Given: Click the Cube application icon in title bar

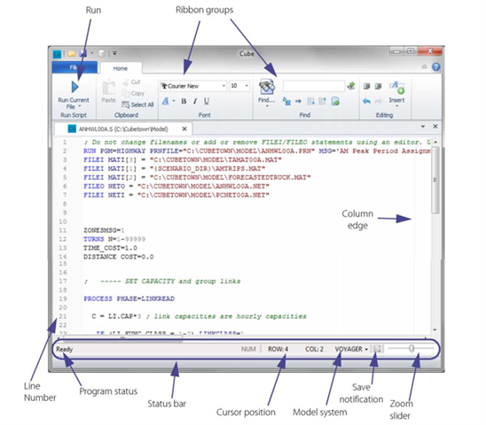Looking at the screenshot, I should click(x=57, y=54).
